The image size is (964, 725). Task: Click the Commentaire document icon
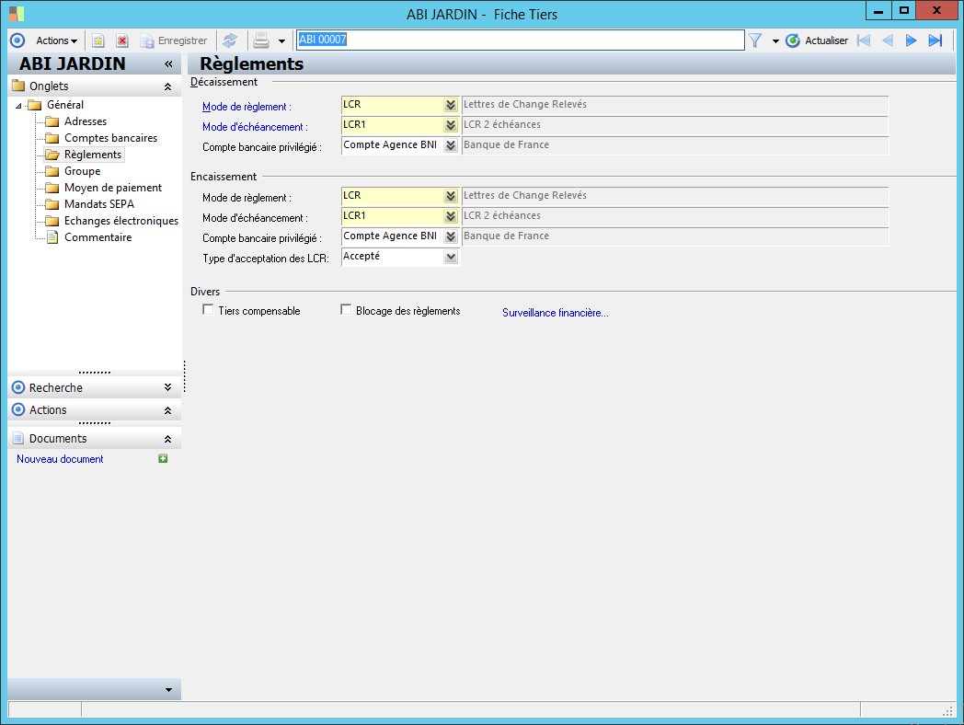pos(52,237)
